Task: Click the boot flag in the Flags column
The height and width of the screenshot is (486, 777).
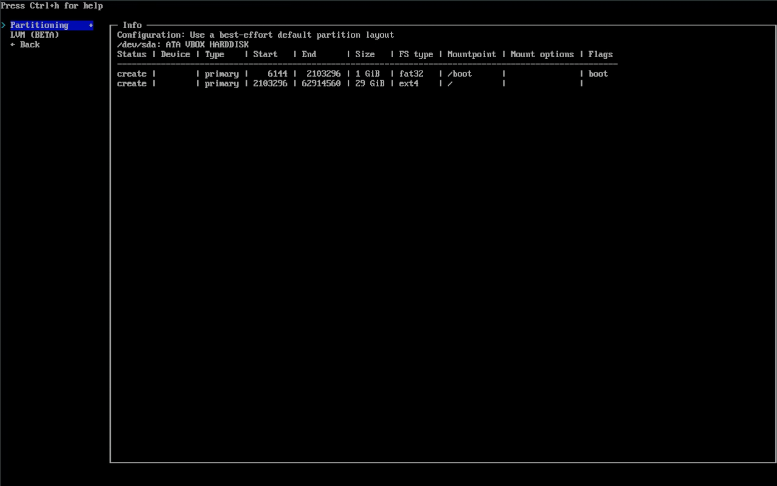Action: 598,74
